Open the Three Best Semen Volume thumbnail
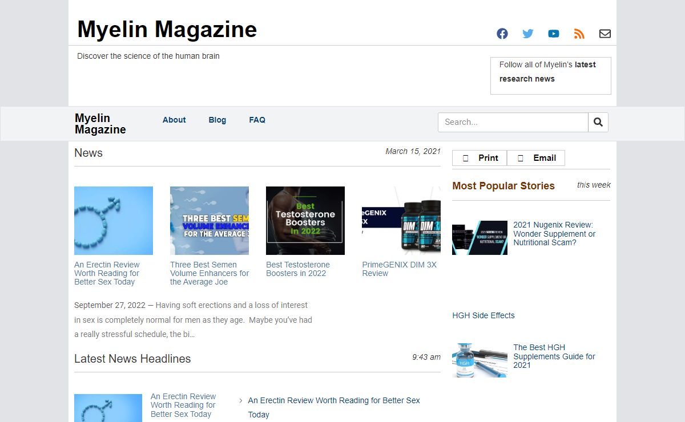Screen dimensions: 685x422 209,221
